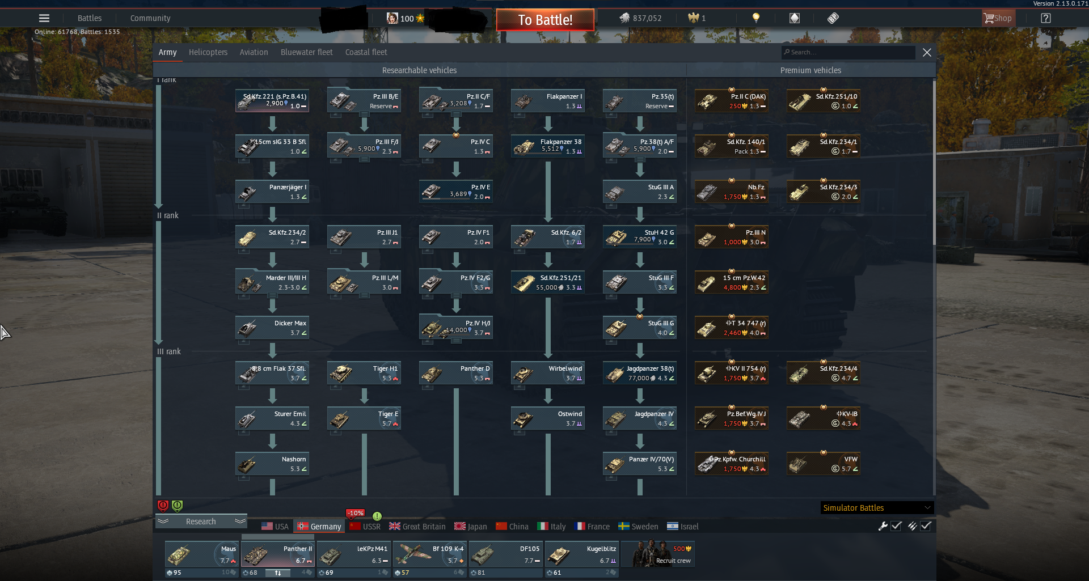Select the premium Nb.Fz. tank
1089x581 pixels.
point(732,192)
